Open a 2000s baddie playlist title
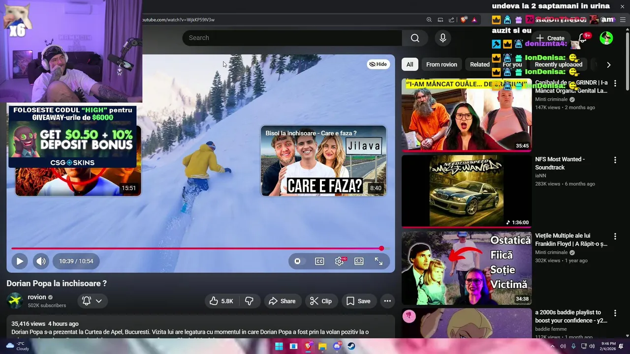 571,316
